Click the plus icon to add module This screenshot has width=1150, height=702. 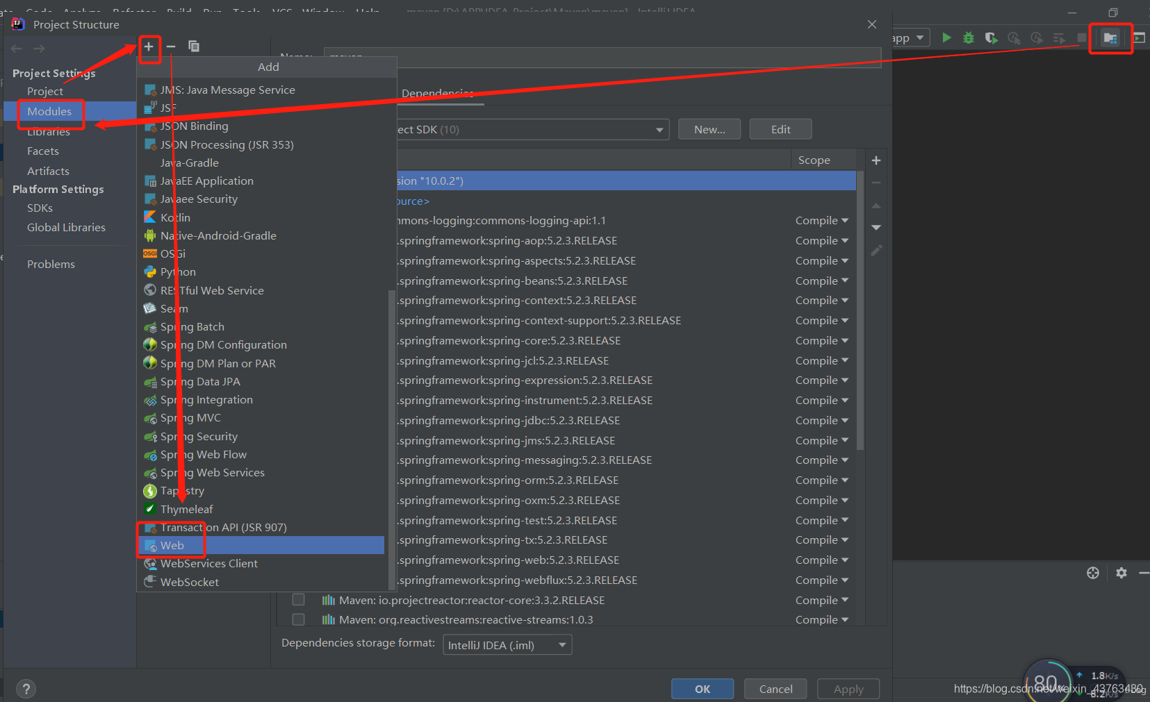coord(149,47)
